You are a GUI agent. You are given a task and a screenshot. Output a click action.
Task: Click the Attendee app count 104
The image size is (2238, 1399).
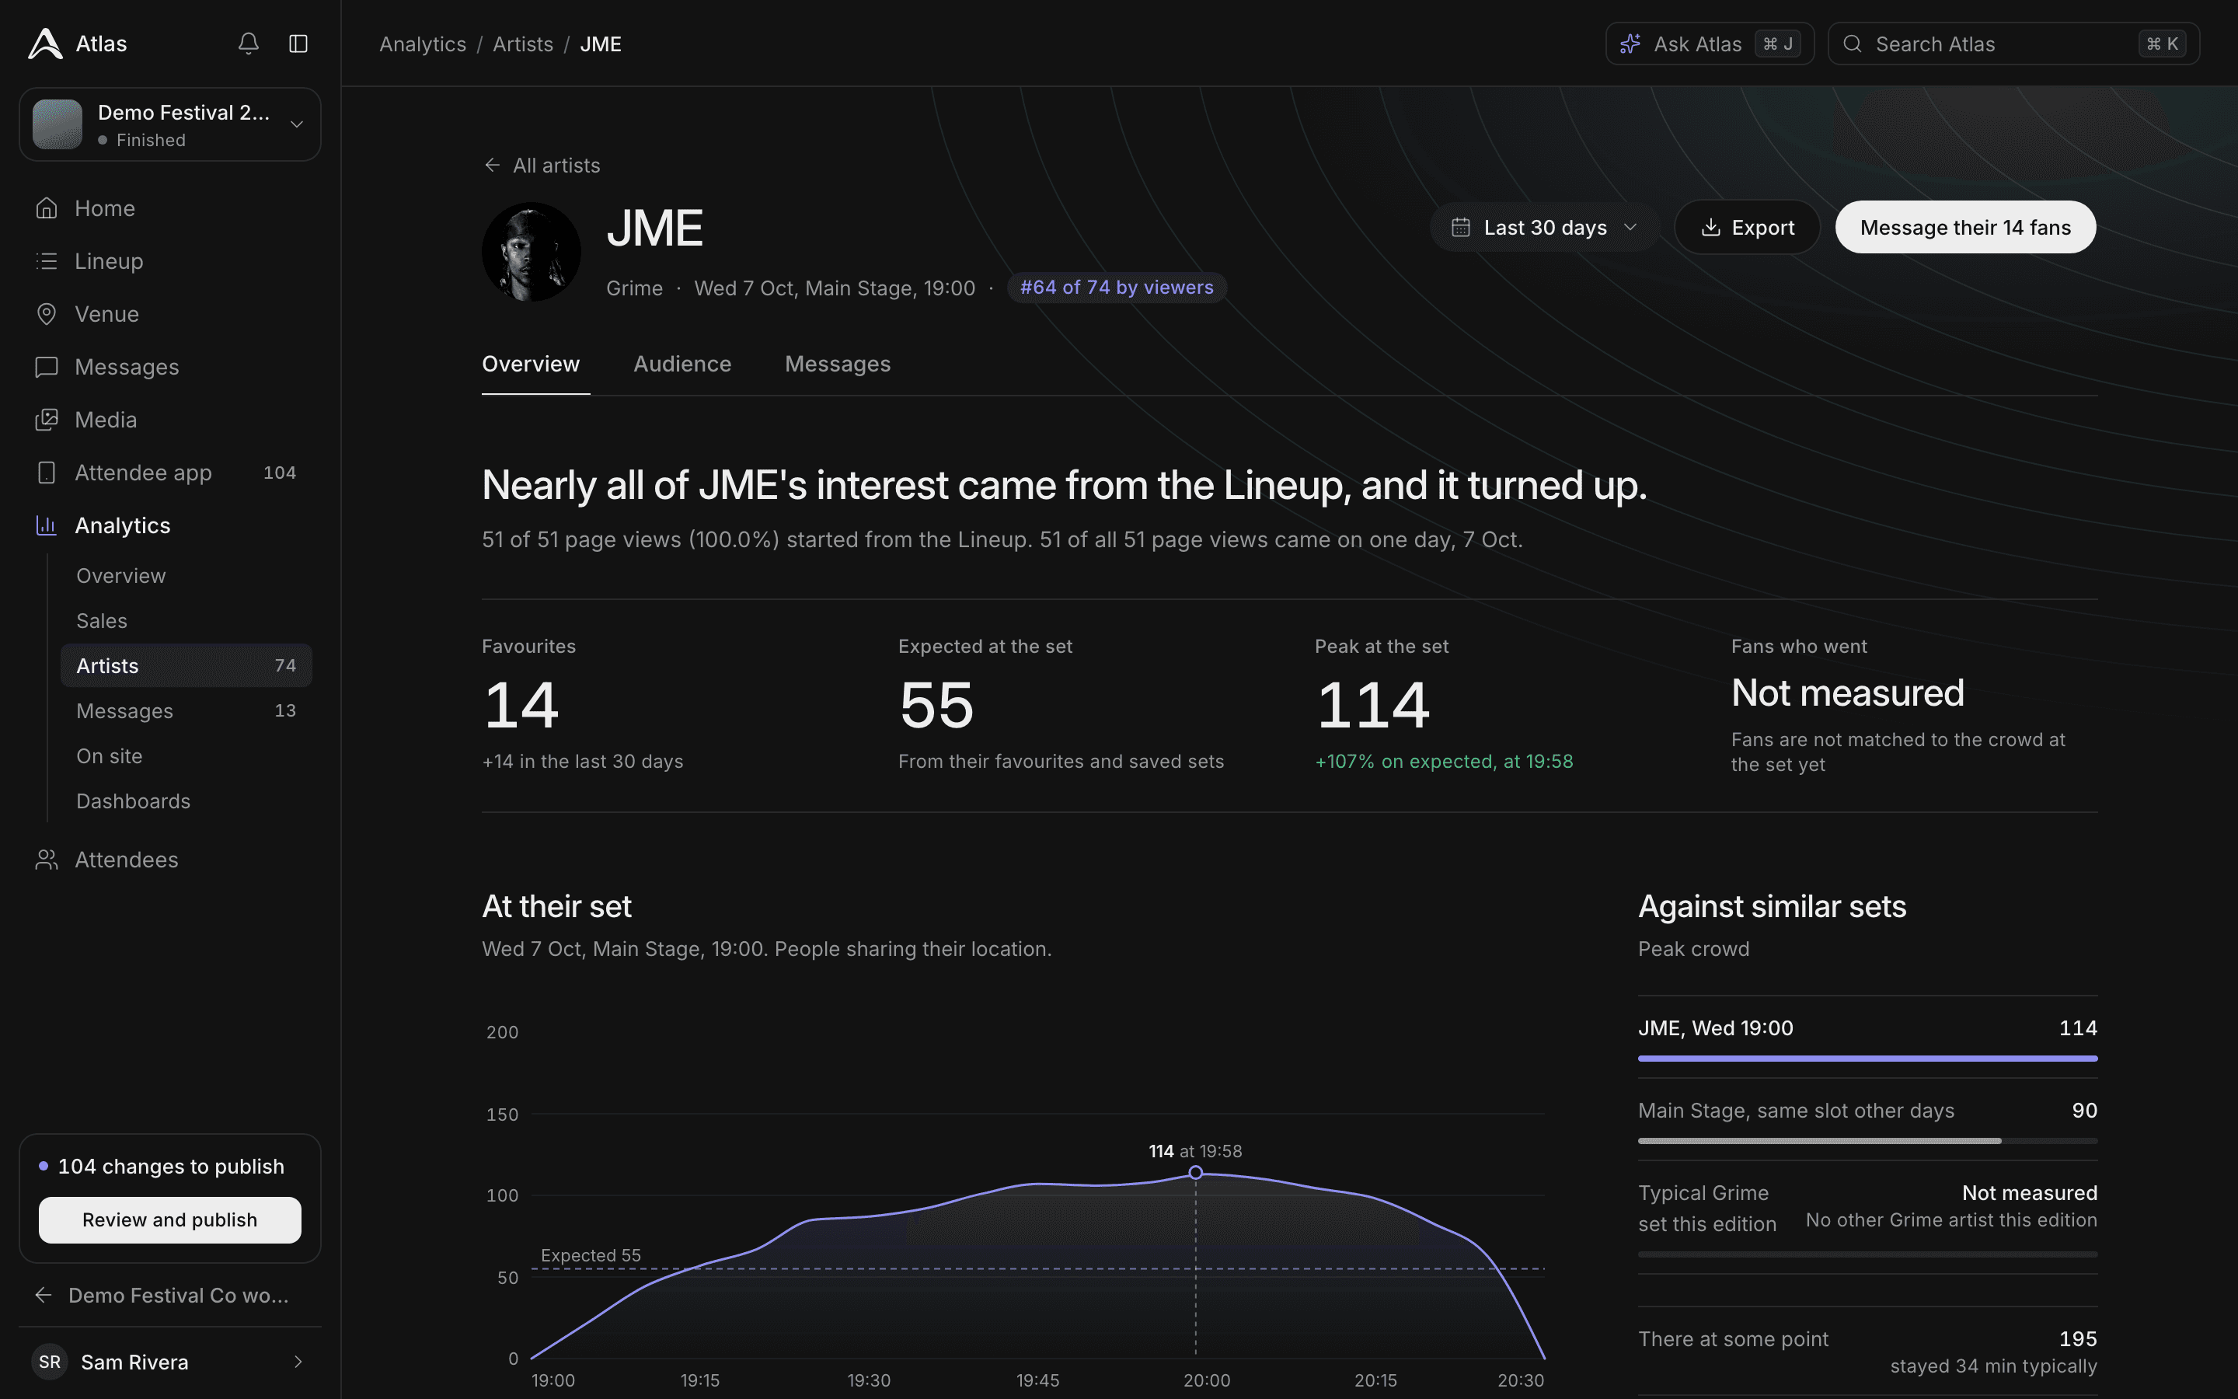[x=279, y=473]
